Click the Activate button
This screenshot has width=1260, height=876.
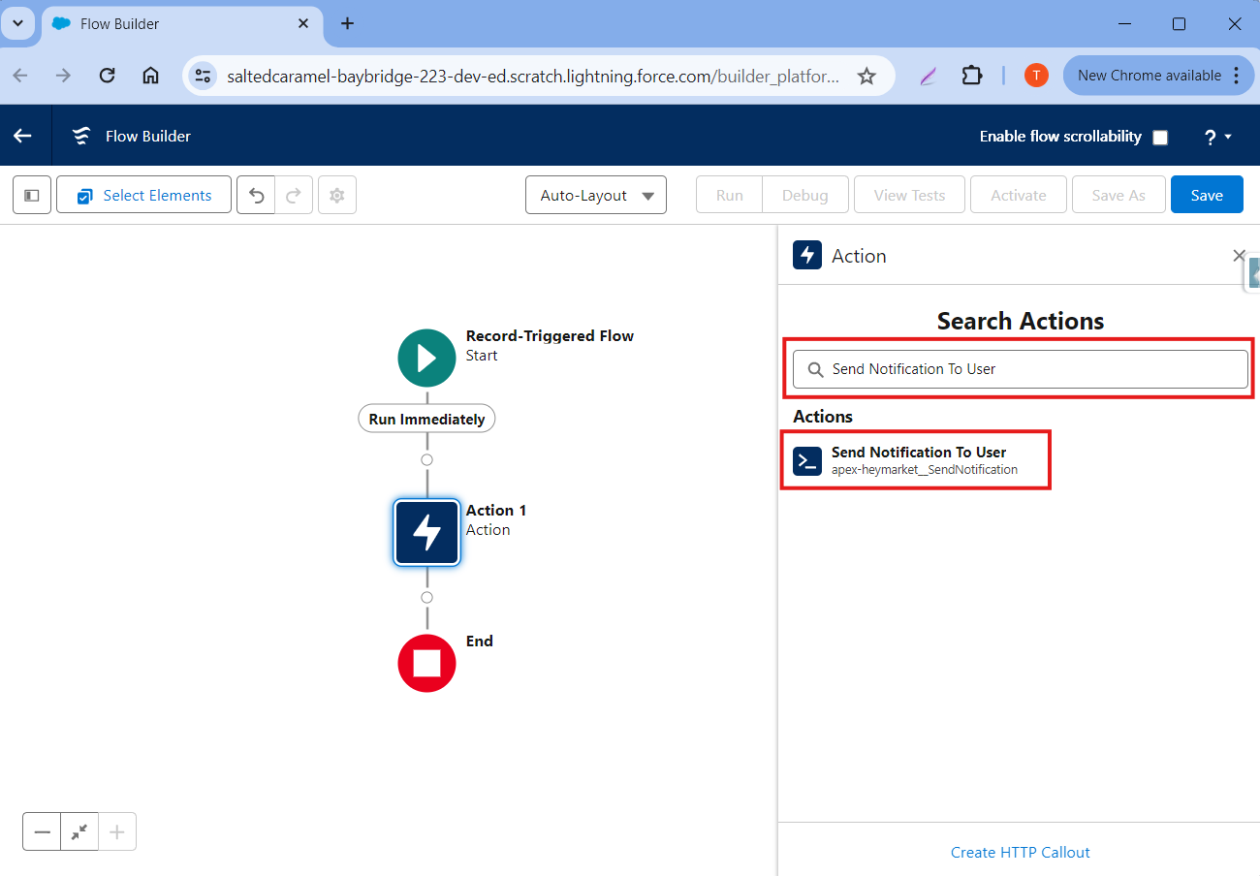[1019, 195]
